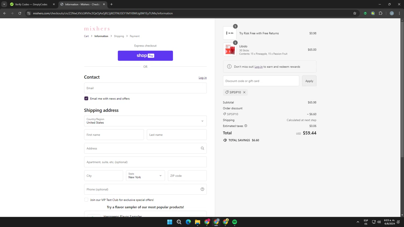Image resolution: width=404 pixels, height=227 pixels.
Task: Open the Country/Region dropdown
Action: point(145,121)
